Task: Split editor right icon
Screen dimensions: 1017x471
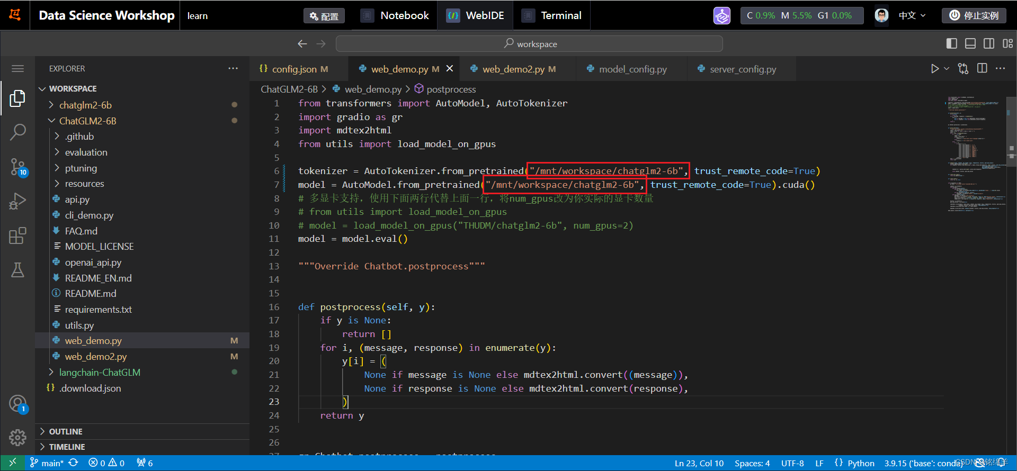Action: tap(982, 68)
